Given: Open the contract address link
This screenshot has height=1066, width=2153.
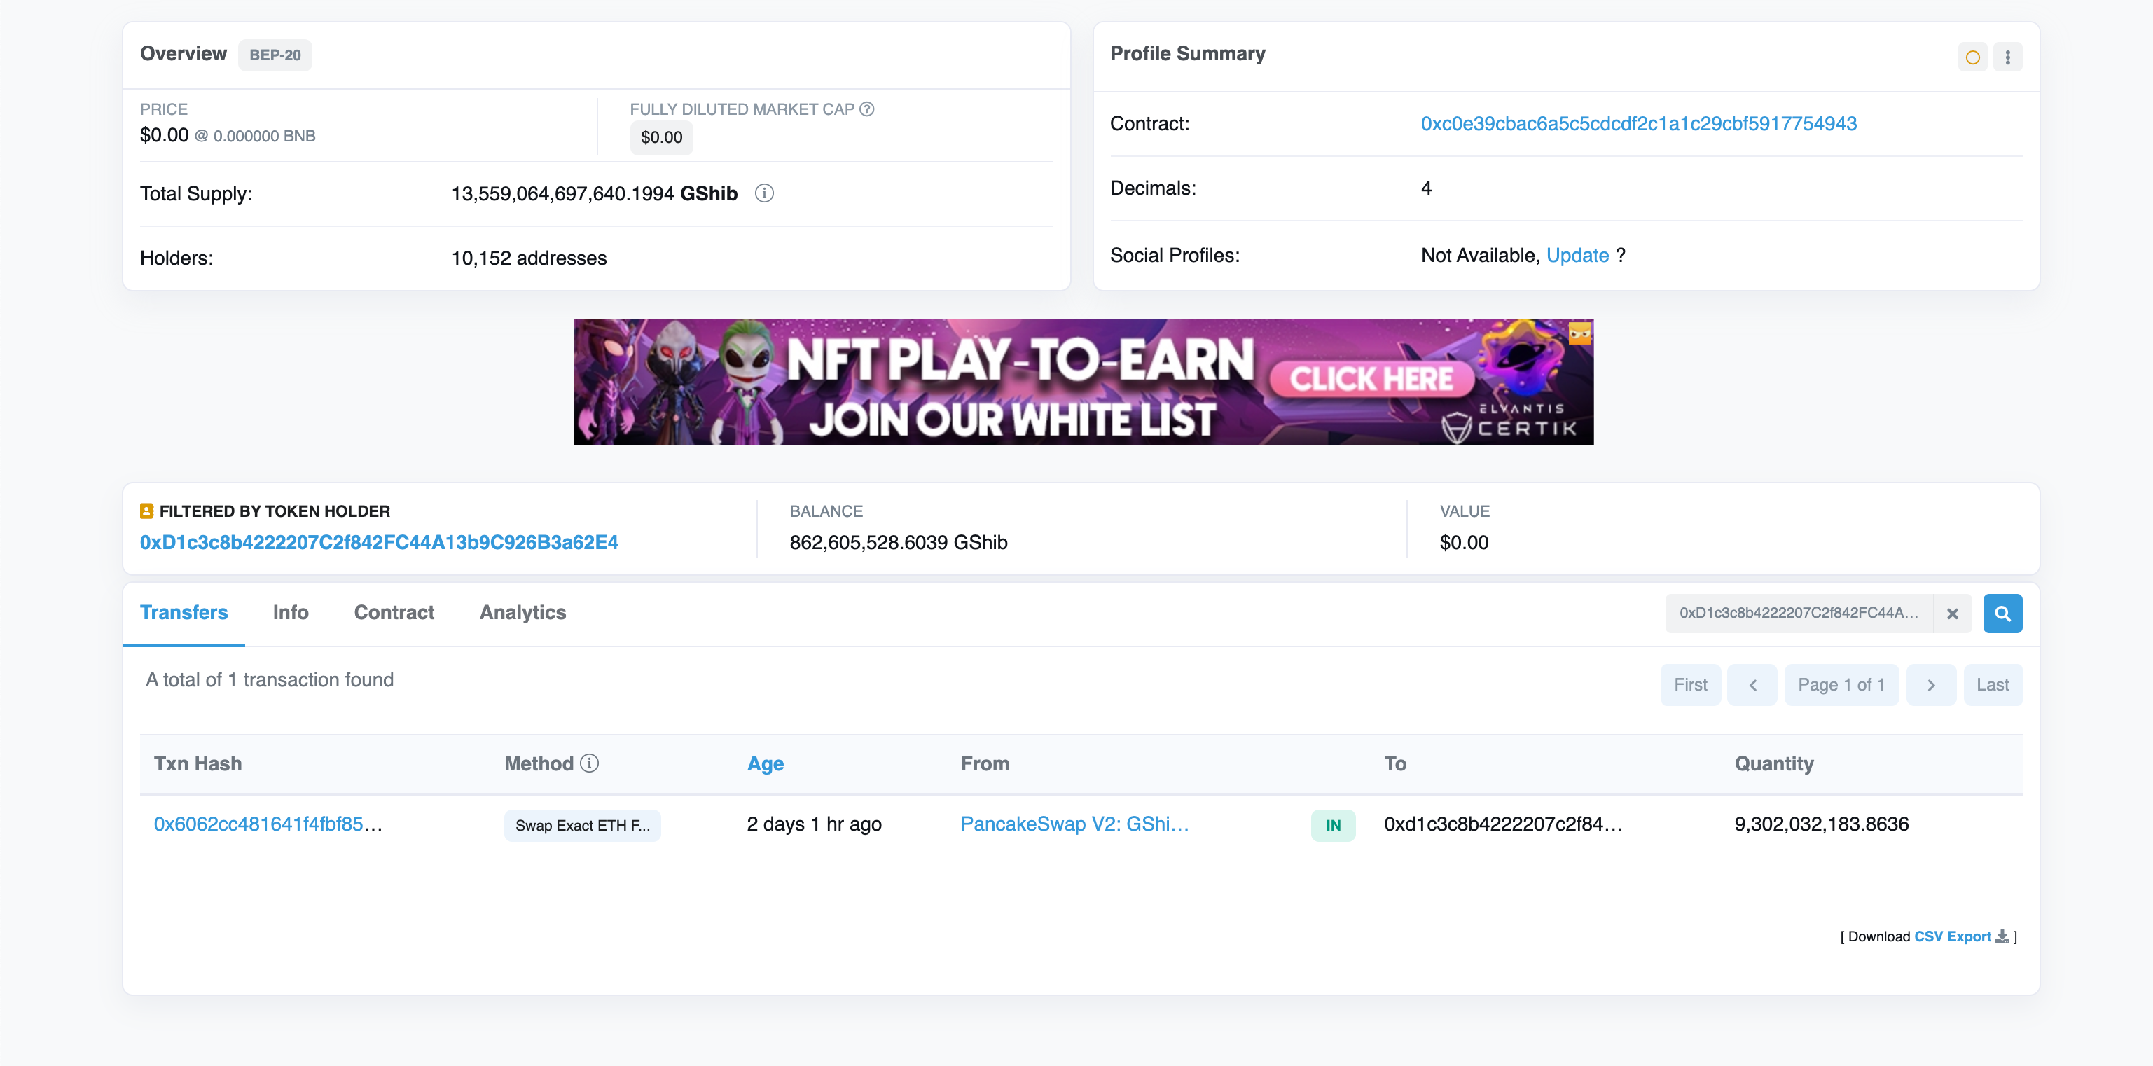Looking at the screenshot, I should click(1638, 124).
